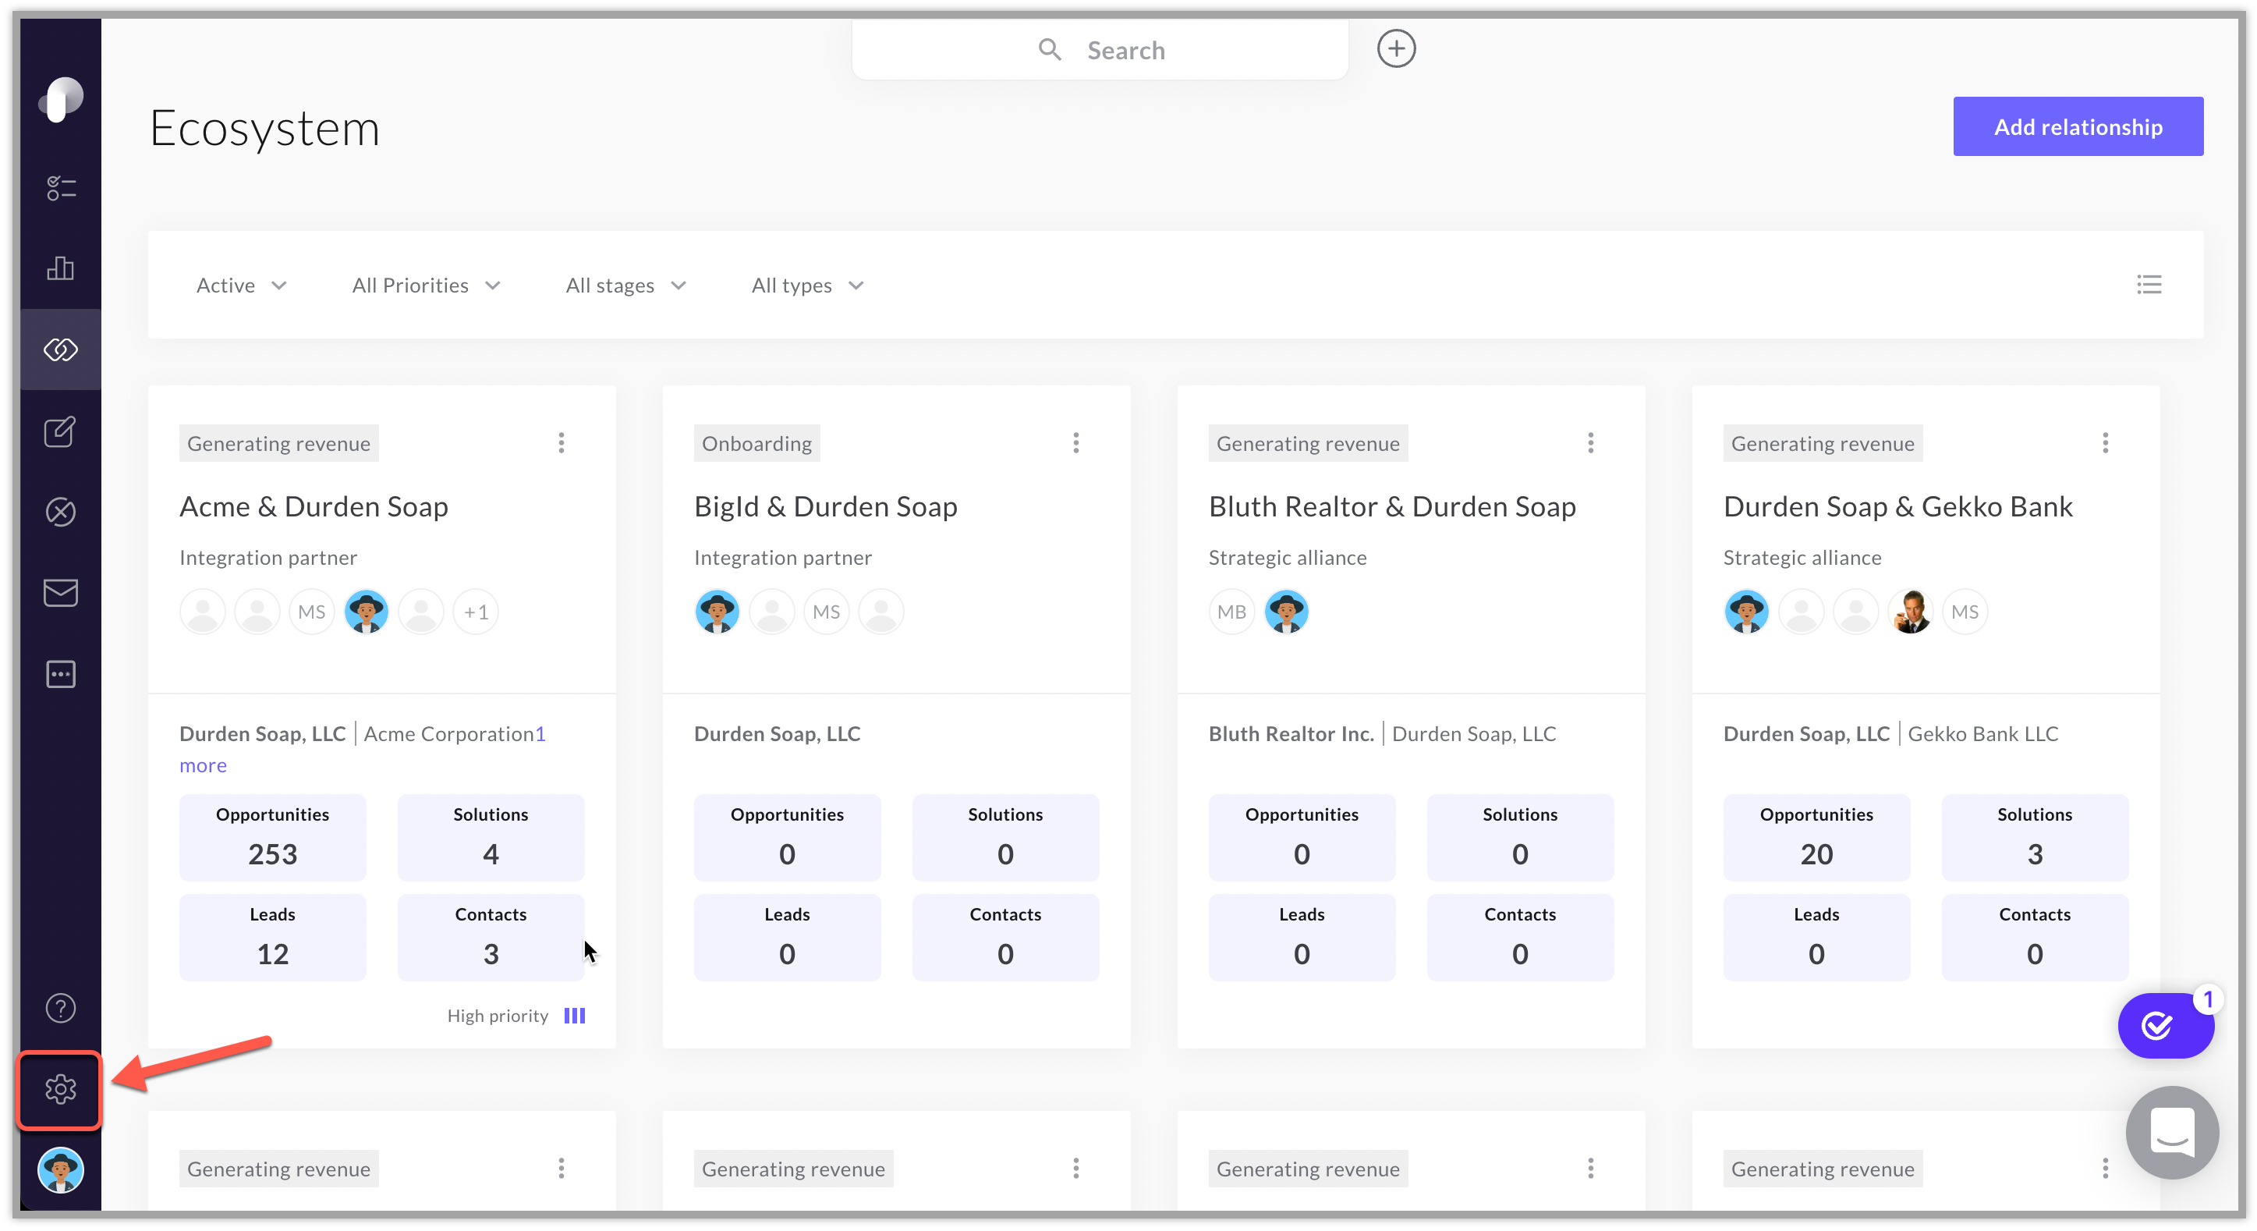
Task: Expand the Active status filter
Action: pos(242,286)
